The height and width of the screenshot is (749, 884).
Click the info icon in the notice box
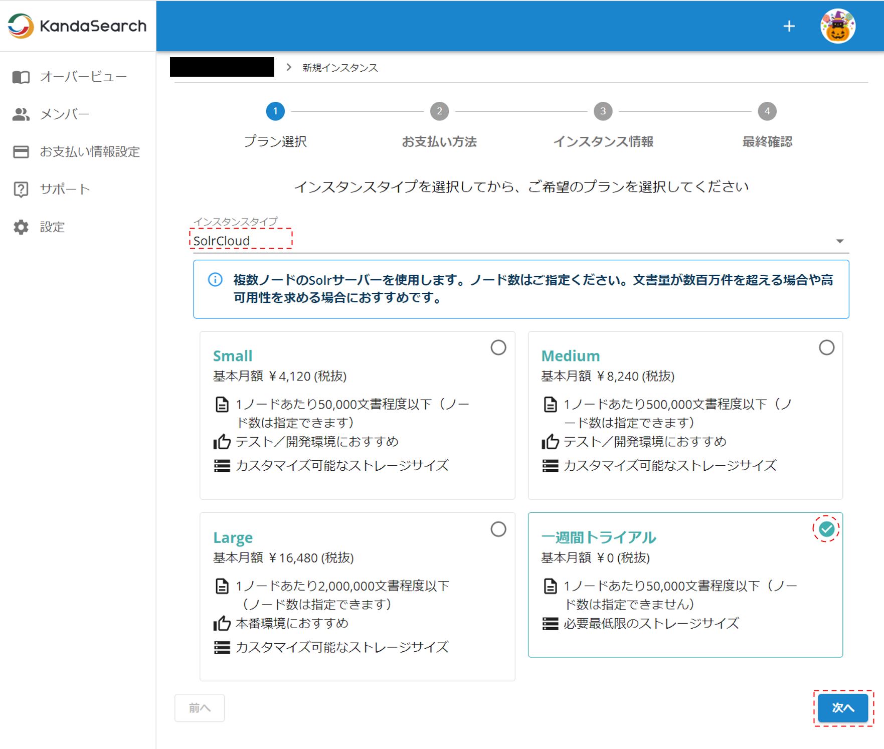coord(215,280)
